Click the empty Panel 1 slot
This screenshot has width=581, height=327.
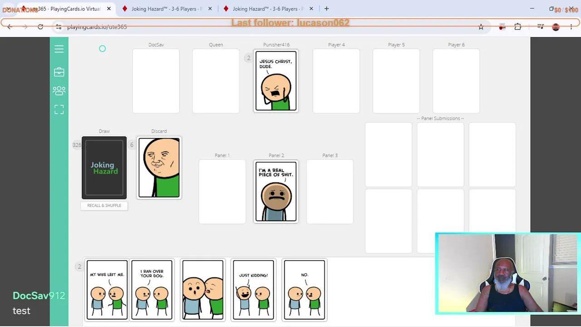[222, 192]
